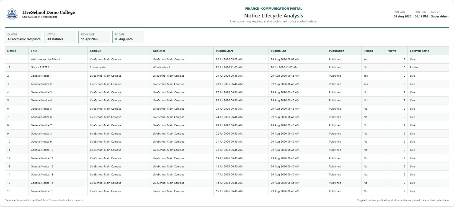This screenshot has width=454, height=207.
Task: Click publish start '25 Jul 2026 06:46 AM'
Action: [x=229, y=109]
